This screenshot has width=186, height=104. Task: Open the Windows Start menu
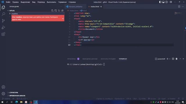(x=2, y=102)
